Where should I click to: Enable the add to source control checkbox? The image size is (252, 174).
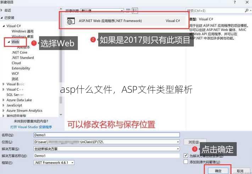186,162
